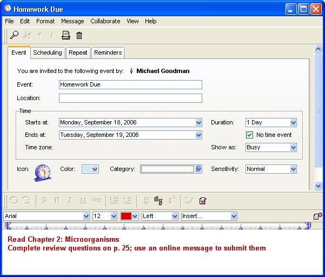Screen dimensions: 325x277
Task: Open the Duration dropdown
Action: pyautogui.click(x=293, y=123)
